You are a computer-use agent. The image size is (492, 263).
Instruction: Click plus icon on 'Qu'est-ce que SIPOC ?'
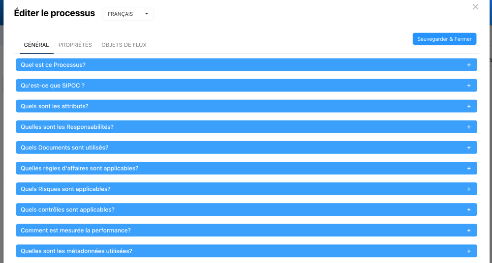(469, 86)
